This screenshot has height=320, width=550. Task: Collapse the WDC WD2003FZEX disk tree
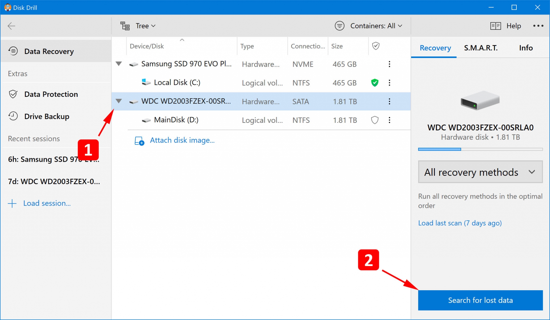click(x=119, y=101)
